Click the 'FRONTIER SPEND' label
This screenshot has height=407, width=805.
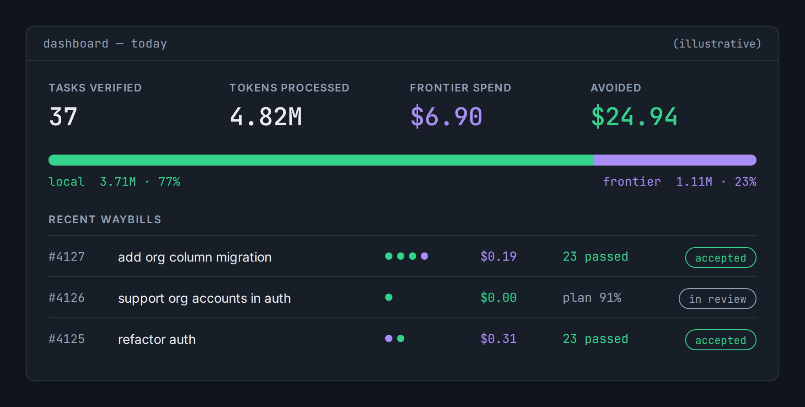click(461, 88)
